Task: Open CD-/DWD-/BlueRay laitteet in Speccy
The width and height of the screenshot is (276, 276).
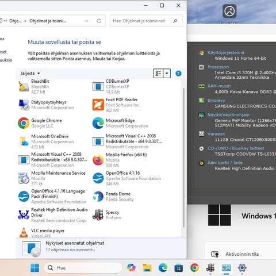Action: pos(236,148)
